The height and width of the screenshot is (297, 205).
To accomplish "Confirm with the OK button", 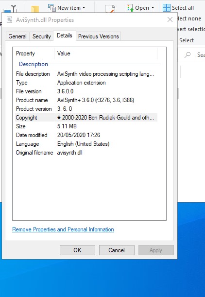I will (x=77, y=250).
